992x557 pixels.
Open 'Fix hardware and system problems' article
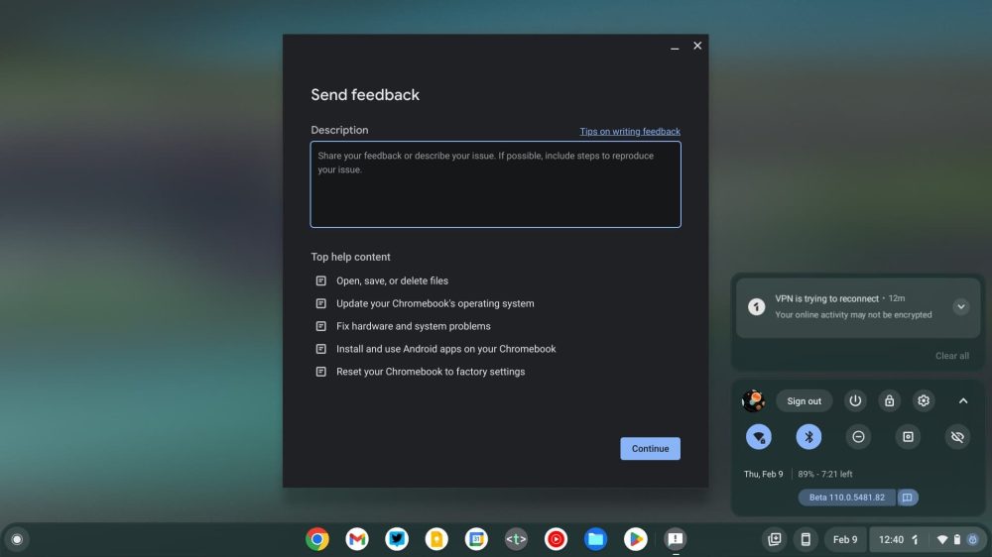pyautogui.click(x=413, y=326)
